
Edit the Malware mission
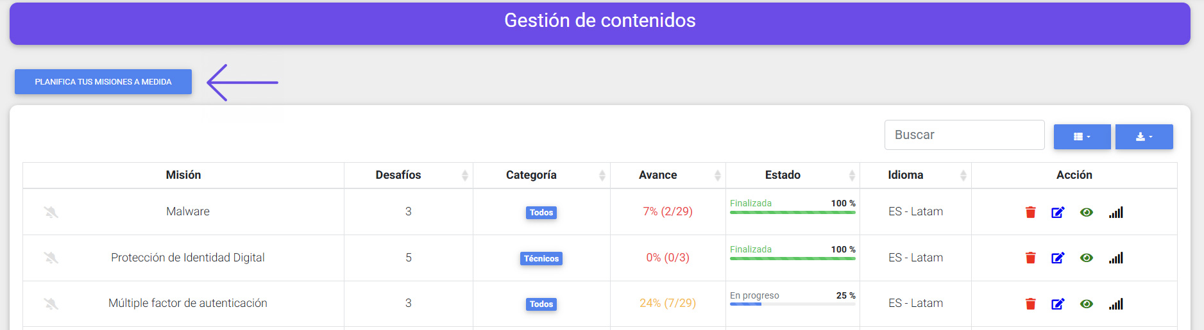coord(1058,212)
